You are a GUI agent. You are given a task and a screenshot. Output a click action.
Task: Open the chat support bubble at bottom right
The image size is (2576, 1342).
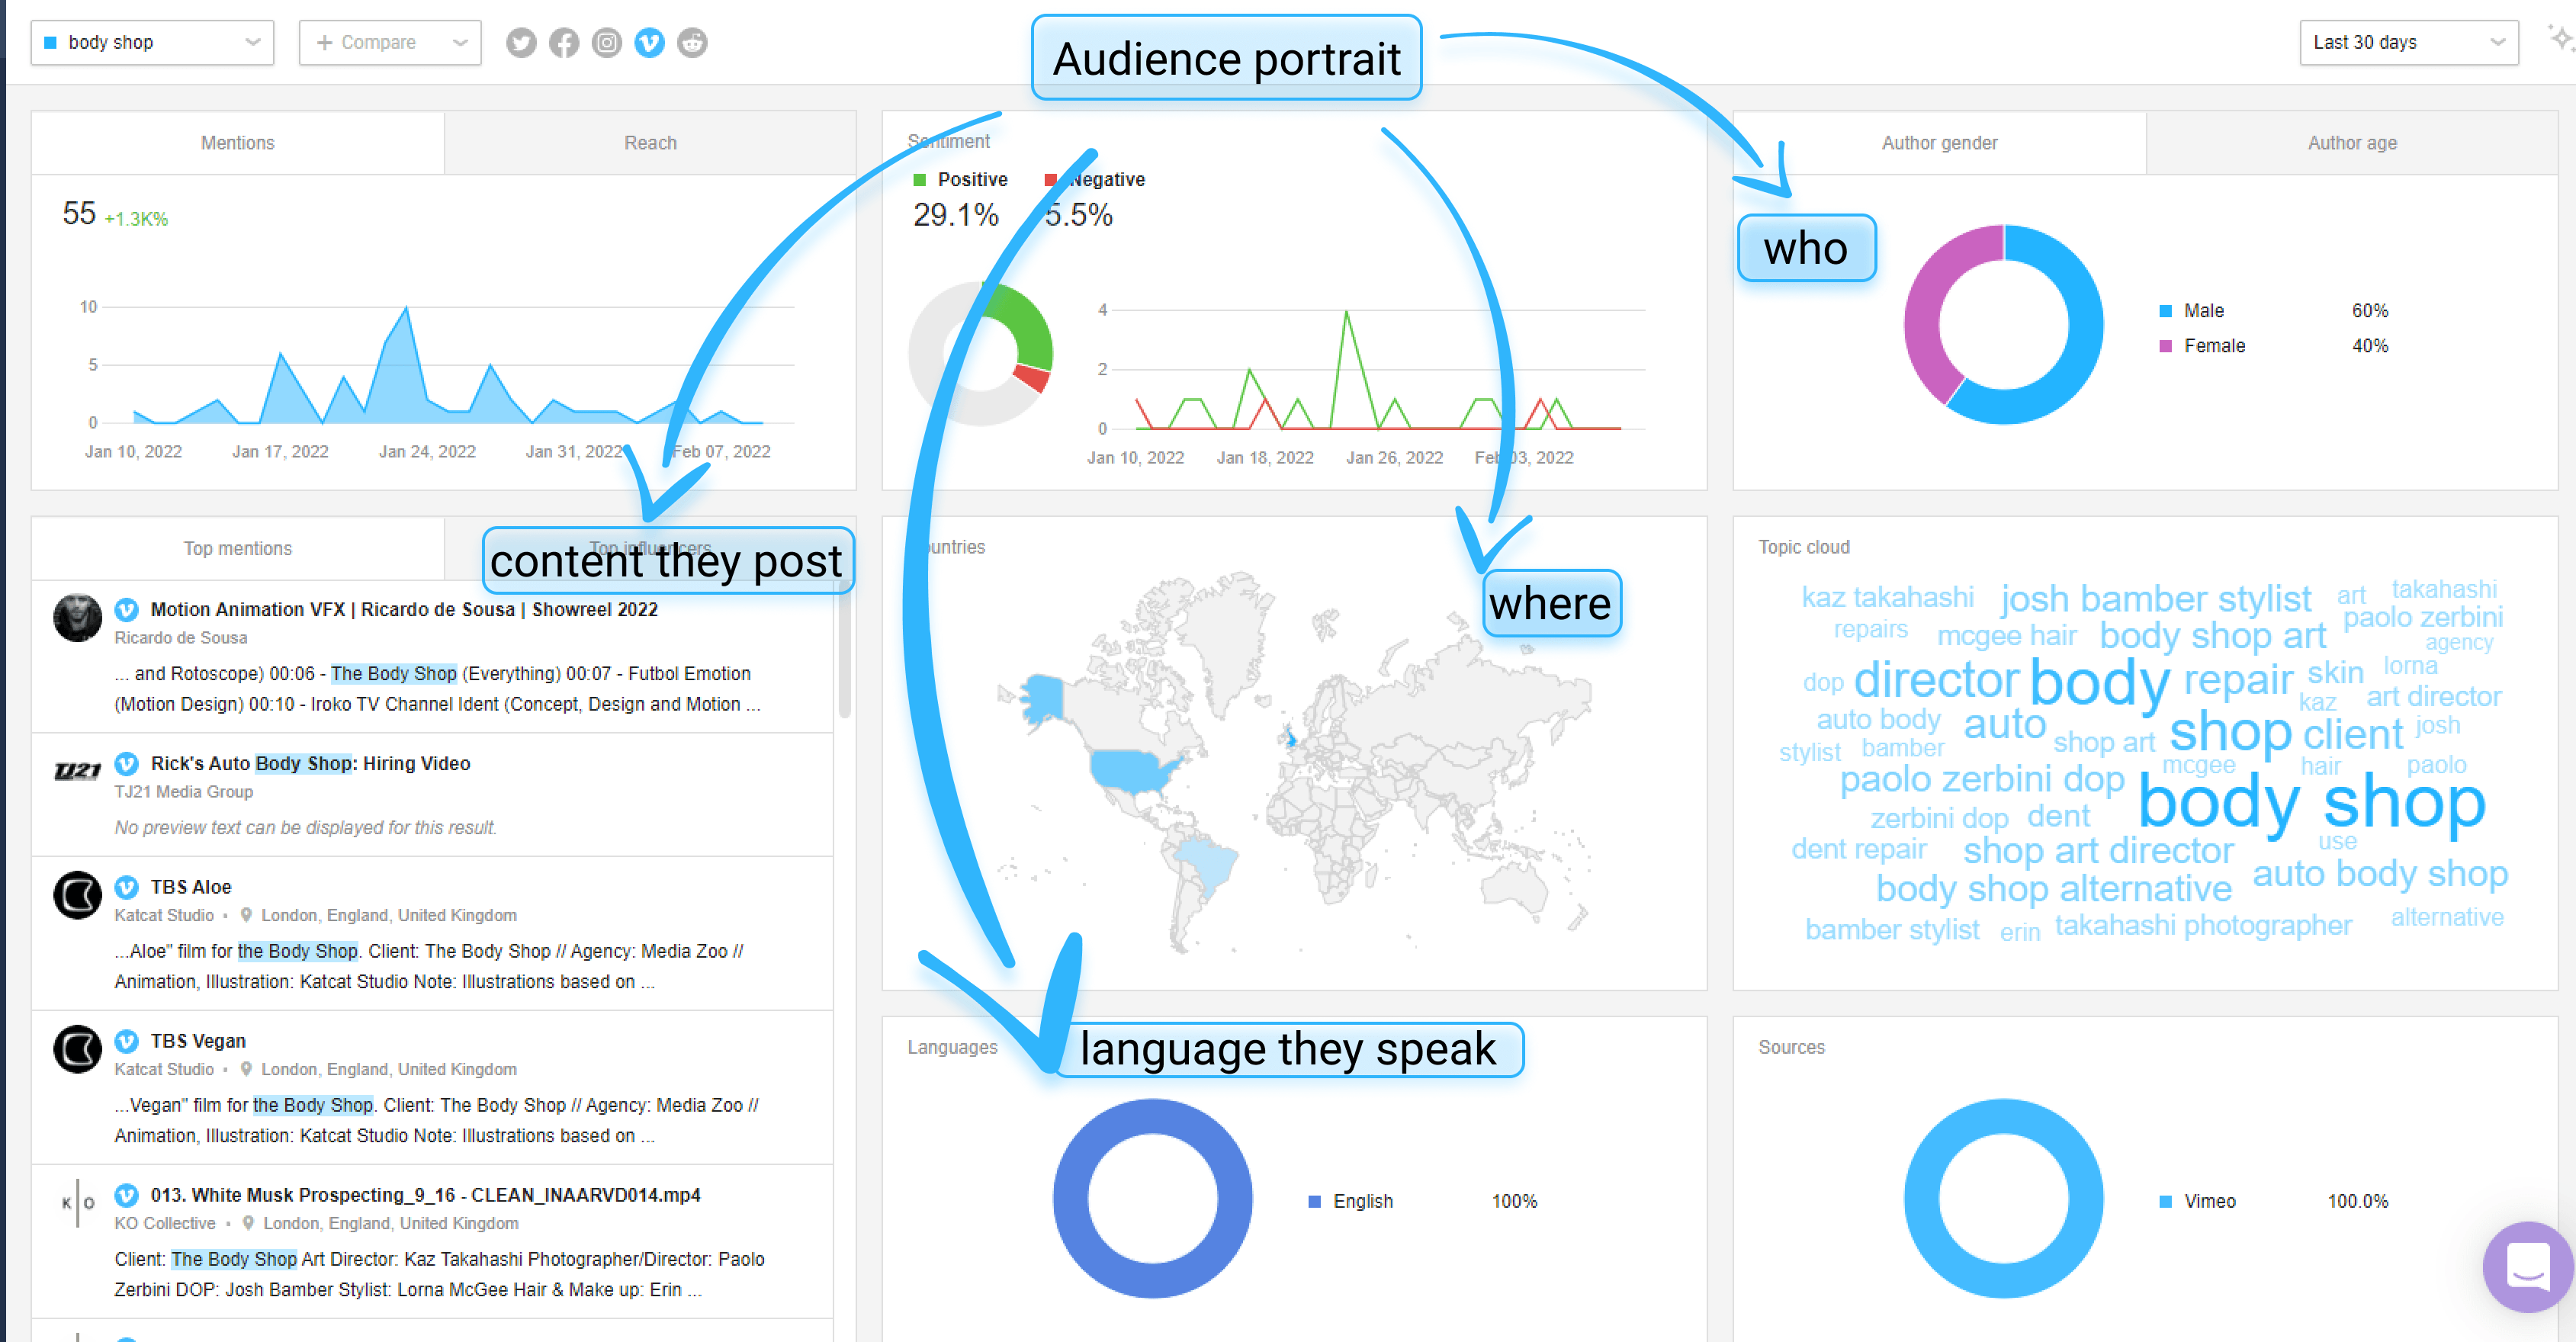tap(2527, 1267)
